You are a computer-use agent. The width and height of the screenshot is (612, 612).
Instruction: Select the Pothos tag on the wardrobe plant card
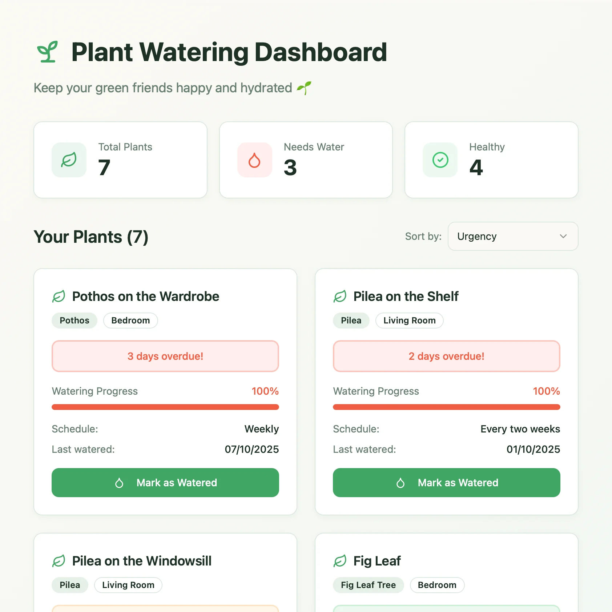(75, 320)
